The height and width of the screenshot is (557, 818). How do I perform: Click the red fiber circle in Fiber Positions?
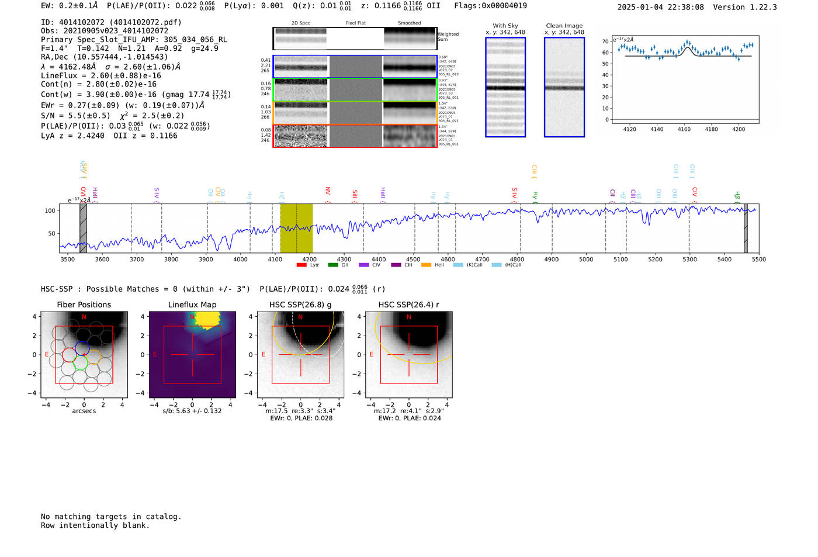click(x=70, y=355)
